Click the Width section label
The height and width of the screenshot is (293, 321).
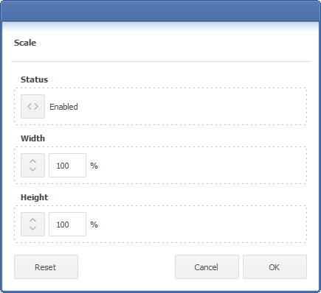coord(32,138)
